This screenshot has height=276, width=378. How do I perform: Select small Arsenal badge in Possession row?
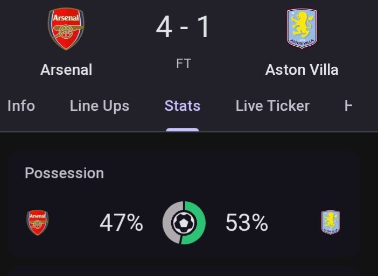coord(37,223)
